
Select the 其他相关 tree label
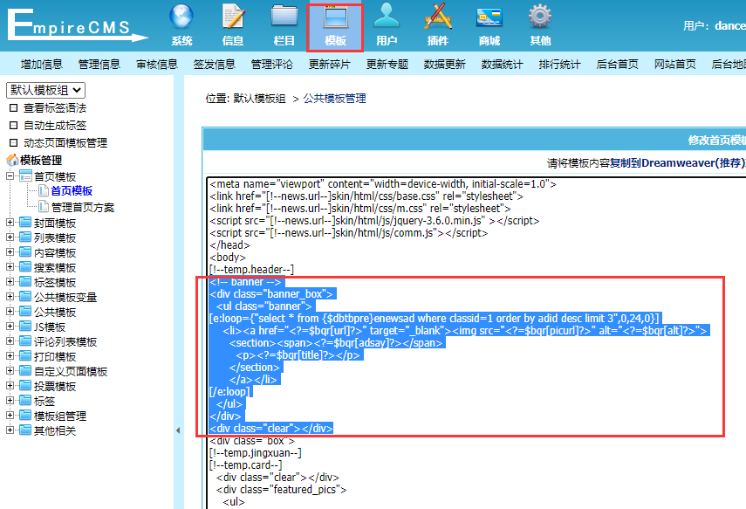[x=55, y=430]
